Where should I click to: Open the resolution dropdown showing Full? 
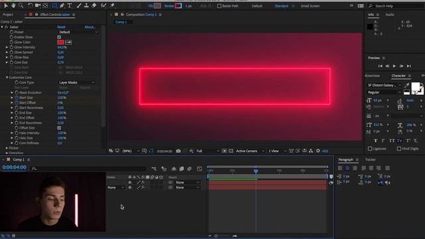[207, 151]
